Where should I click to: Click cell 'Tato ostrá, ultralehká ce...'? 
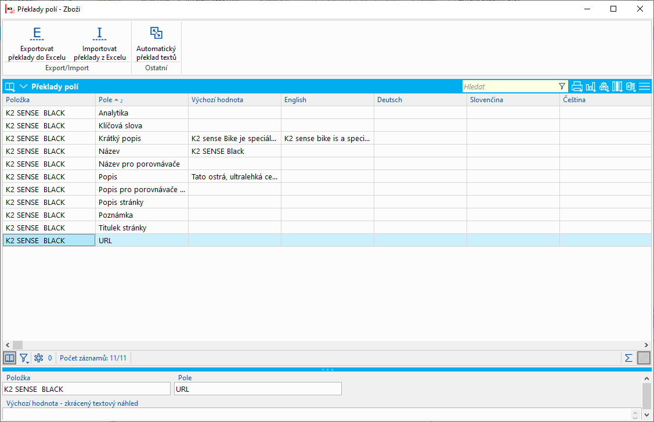coord(235,176)
